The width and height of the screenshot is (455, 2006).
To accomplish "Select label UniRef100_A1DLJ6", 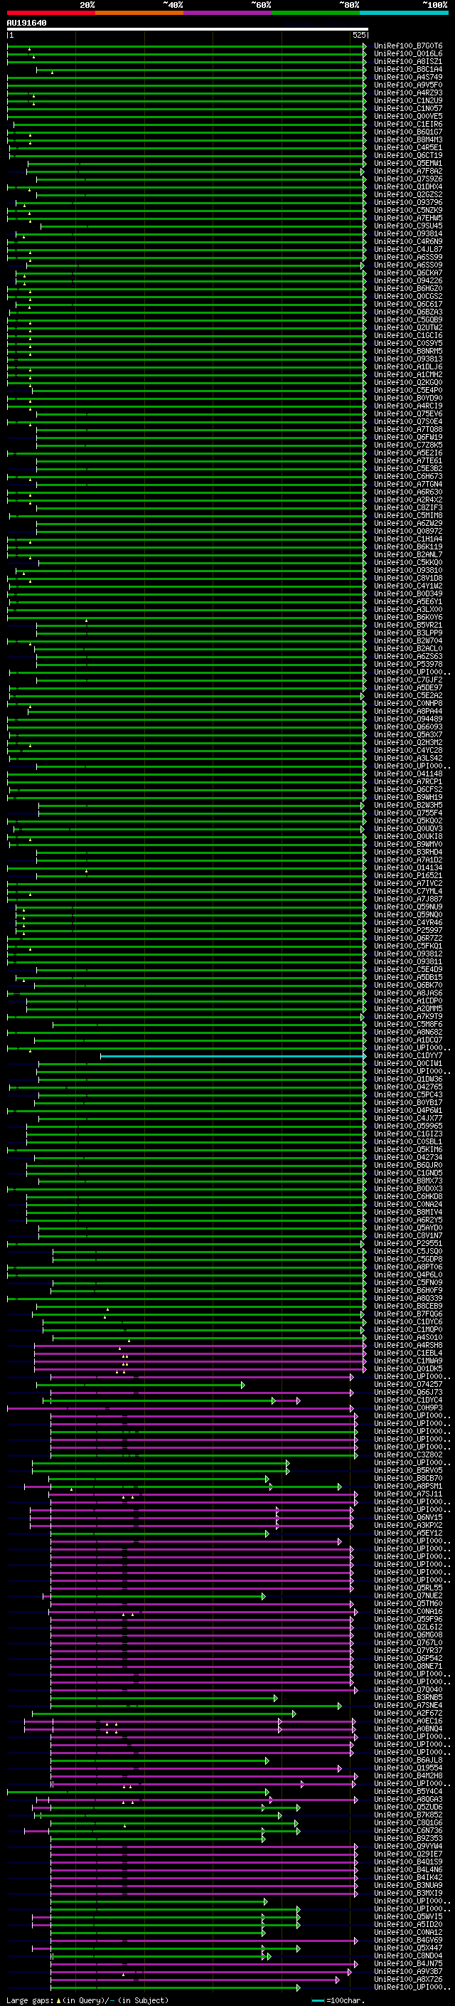I will (x=408, y=368).
